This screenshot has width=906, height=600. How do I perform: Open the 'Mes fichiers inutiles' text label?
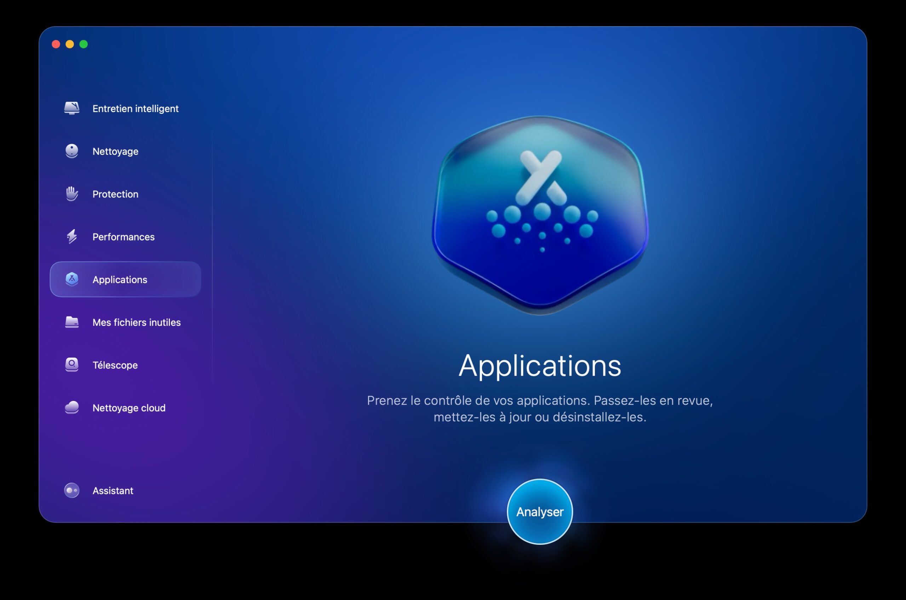(137, 323)
